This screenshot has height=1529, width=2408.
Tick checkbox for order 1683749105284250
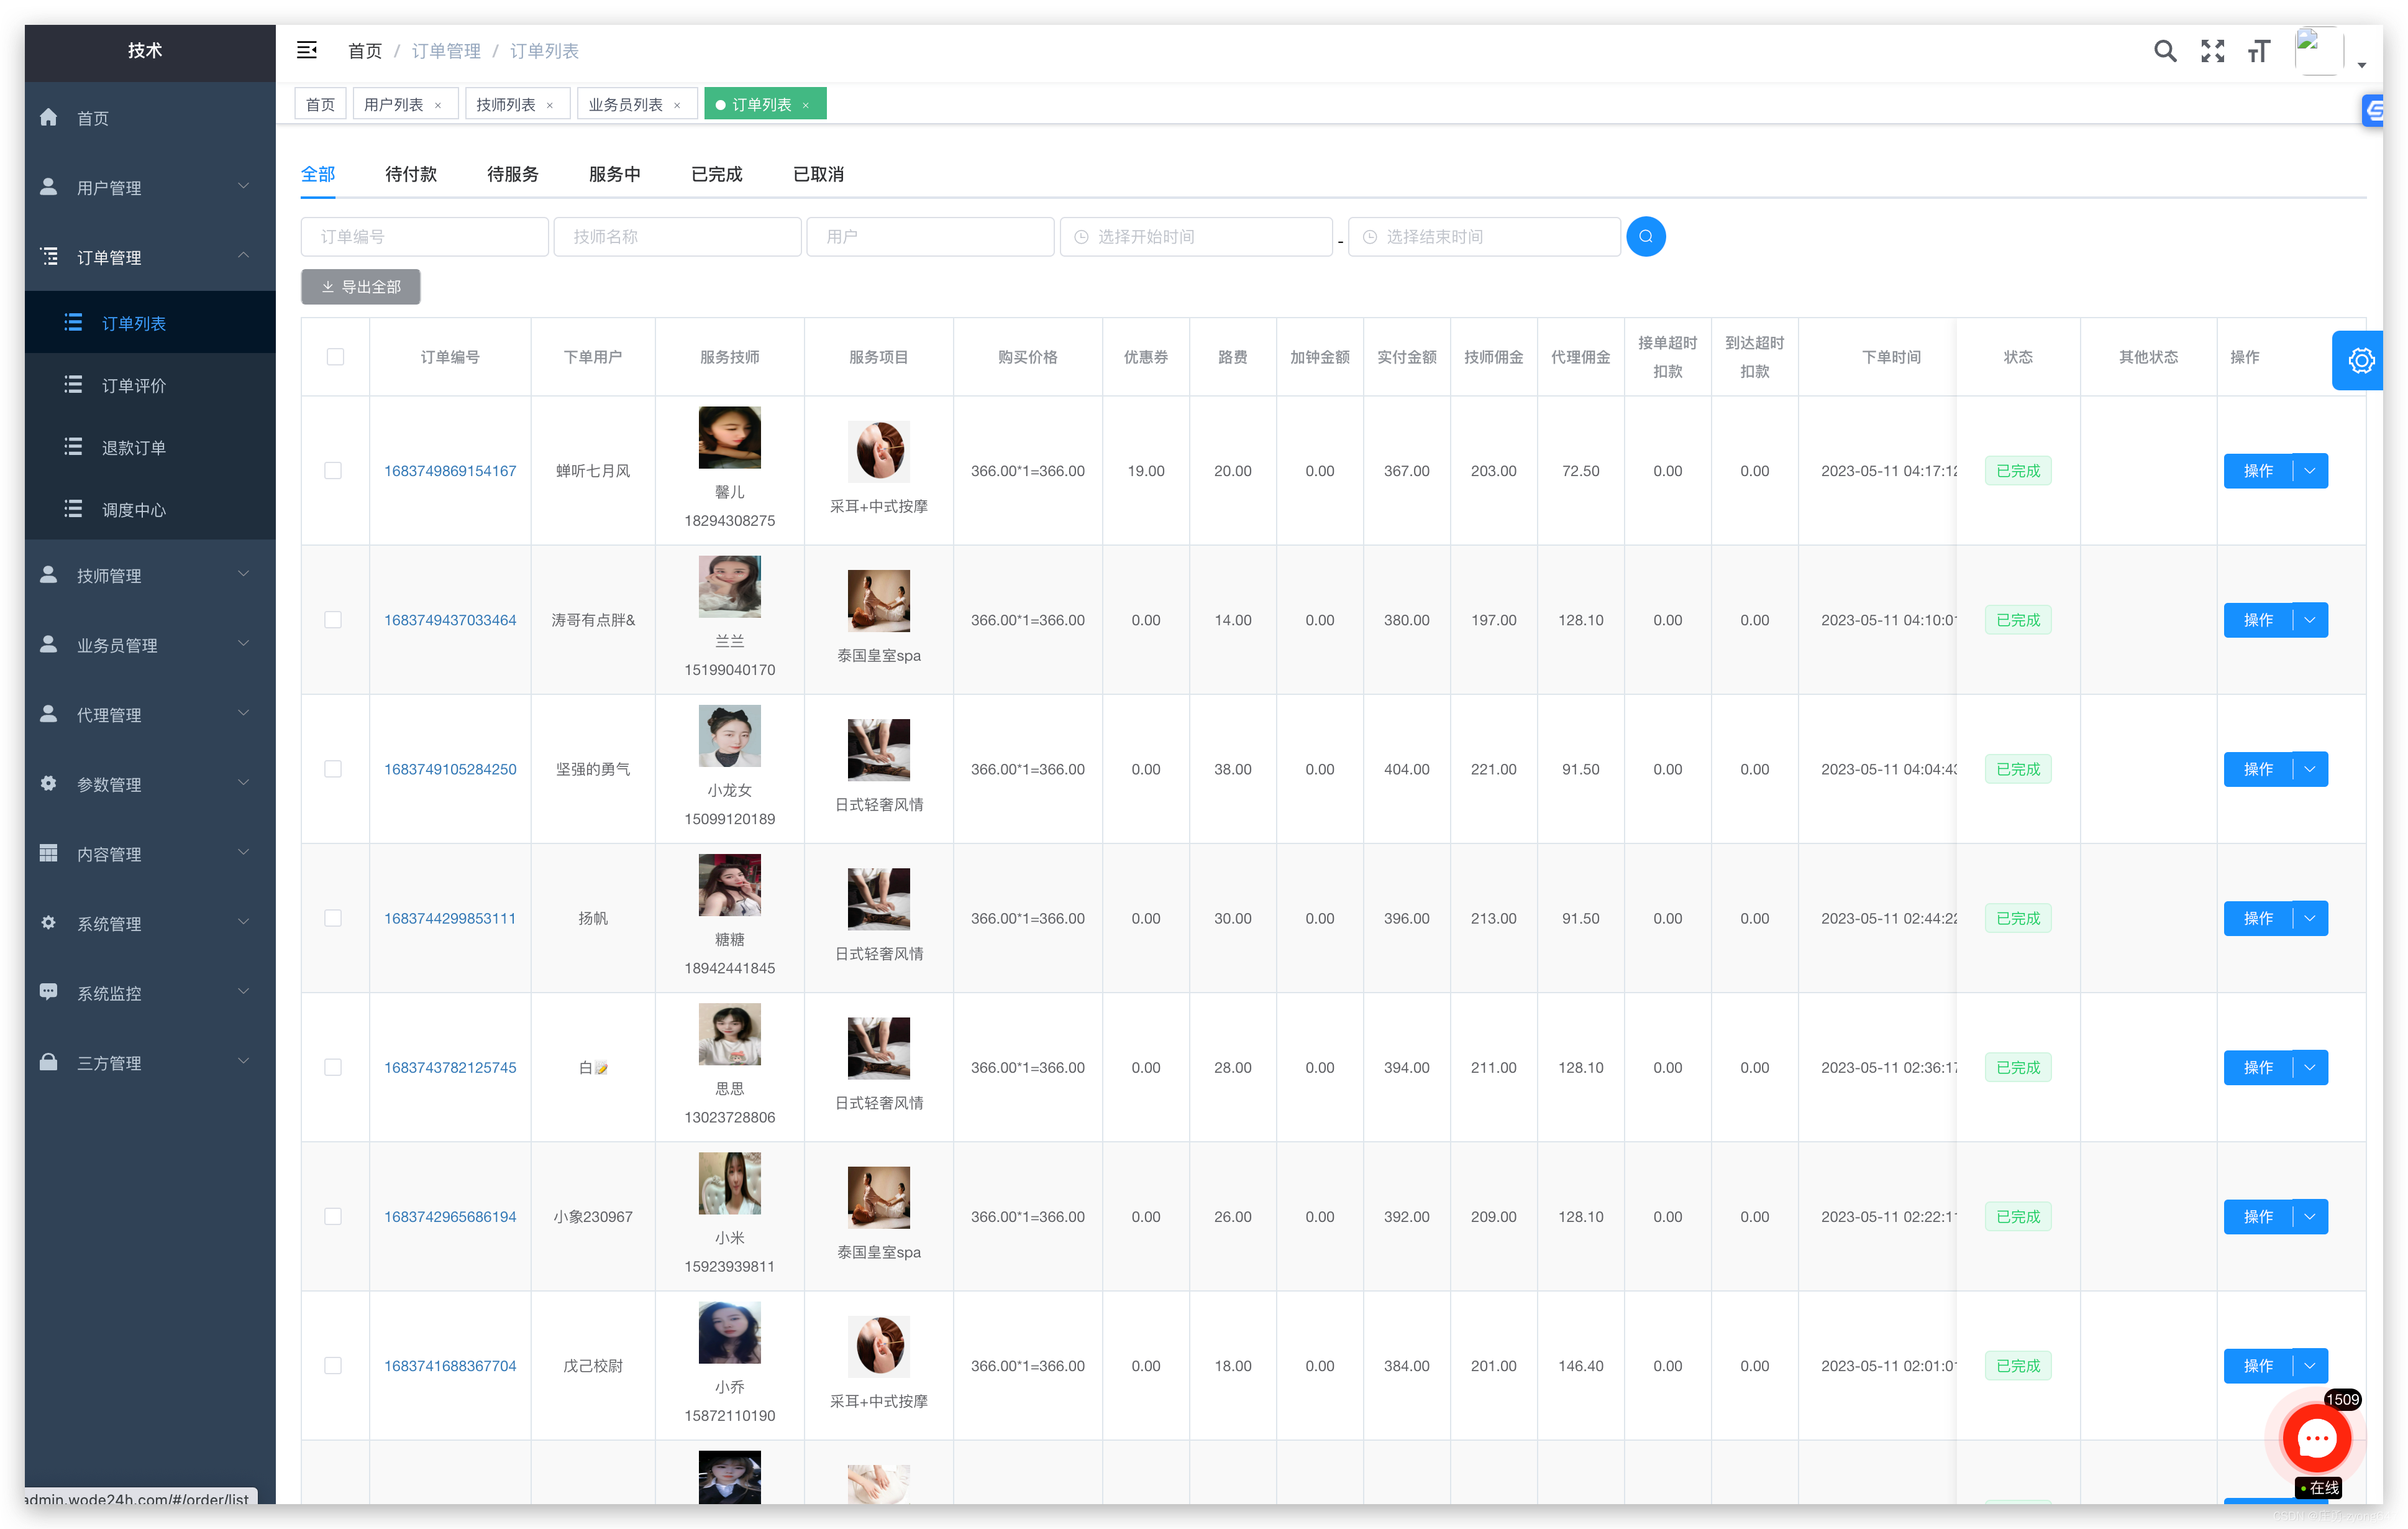point(333,768)
